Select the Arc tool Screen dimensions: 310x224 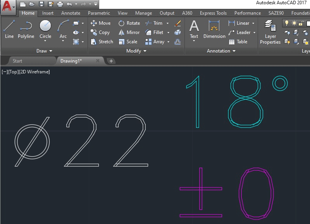(x=63, y=29)
